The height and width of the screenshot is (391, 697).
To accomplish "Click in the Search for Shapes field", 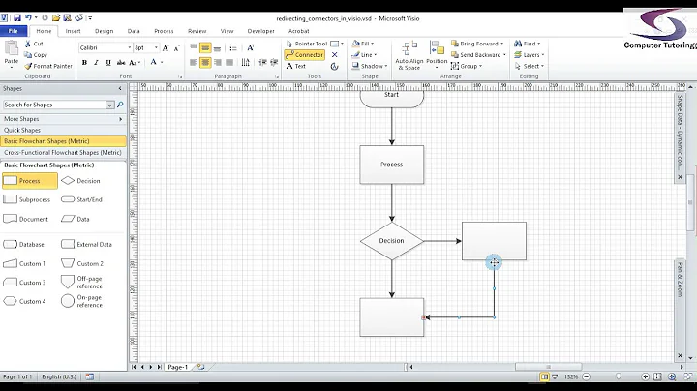I will click(x=54, y=105).
